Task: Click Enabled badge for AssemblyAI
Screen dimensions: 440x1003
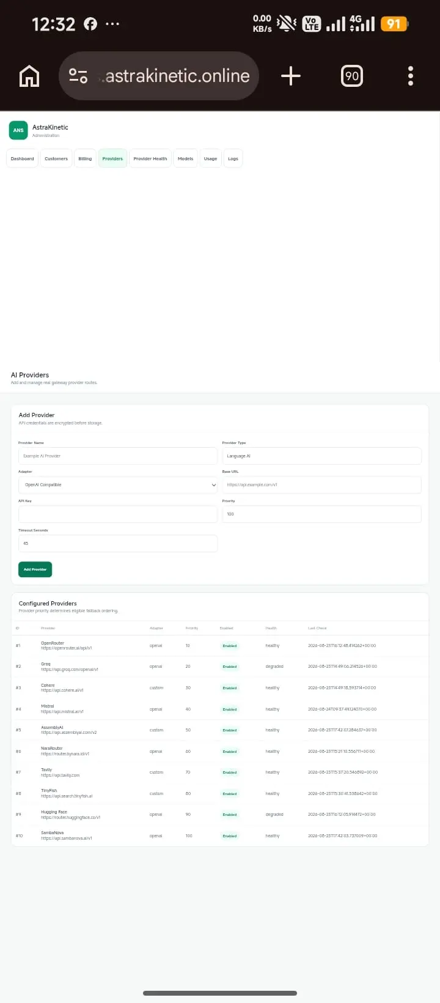Action: click(x=230, y=730)
